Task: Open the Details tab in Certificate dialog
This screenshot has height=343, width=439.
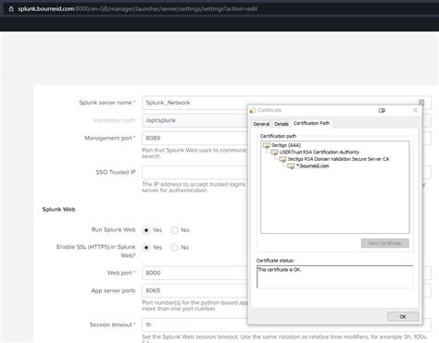Action: point(282,124)
